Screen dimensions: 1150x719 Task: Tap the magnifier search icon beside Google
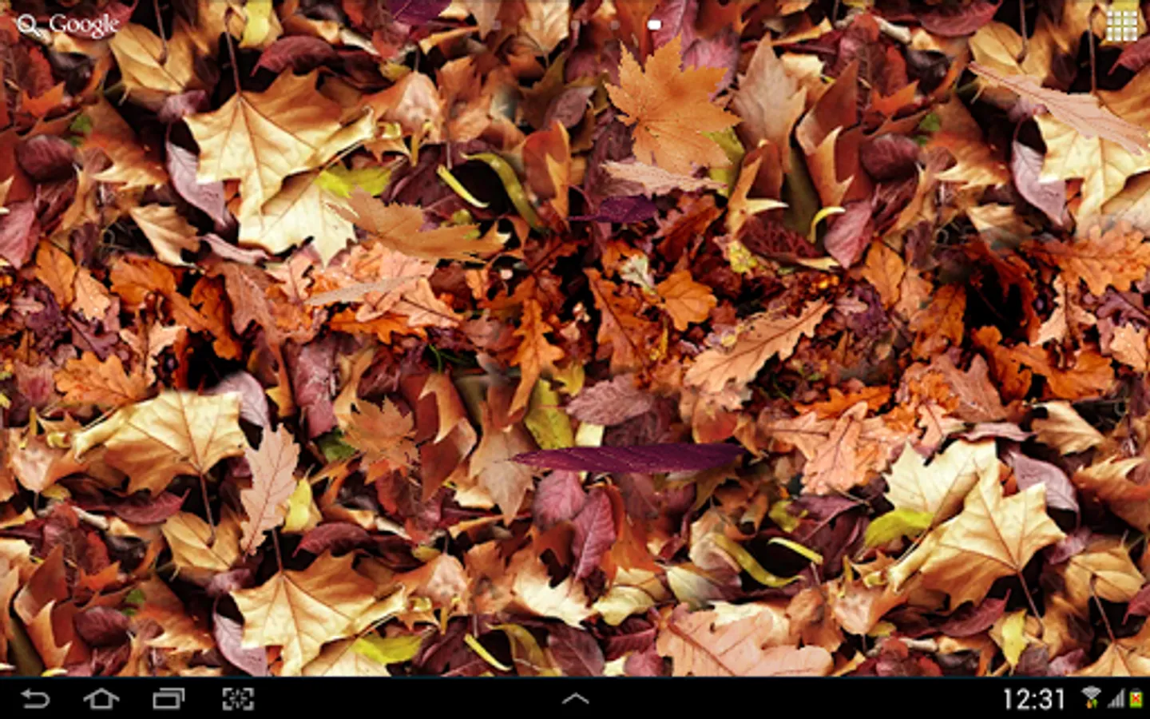pyautogui.click(x=28, y=26)
